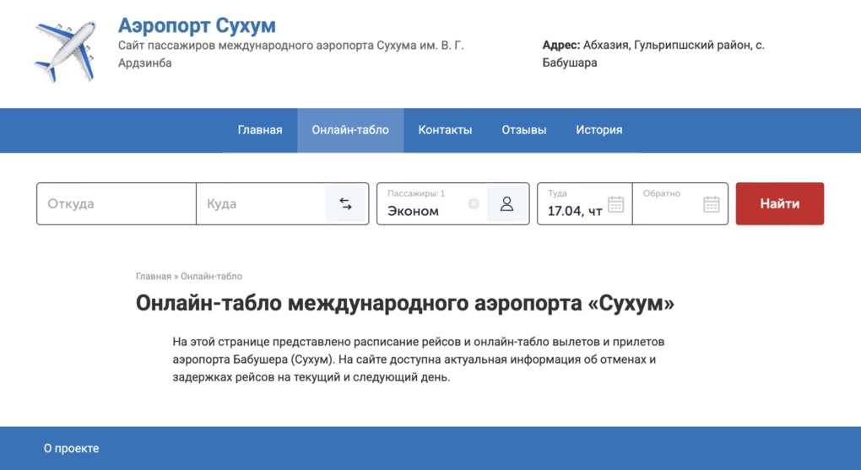This screenshot has height=470, width=861.
Task: Click the passenger person icon
Action: click(506, 204)
